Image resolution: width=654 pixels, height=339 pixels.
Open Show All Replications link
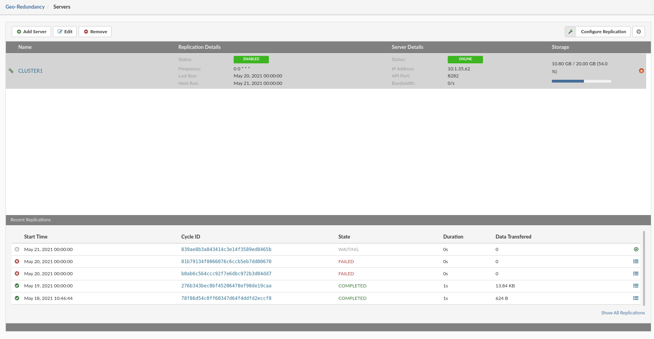623,313
